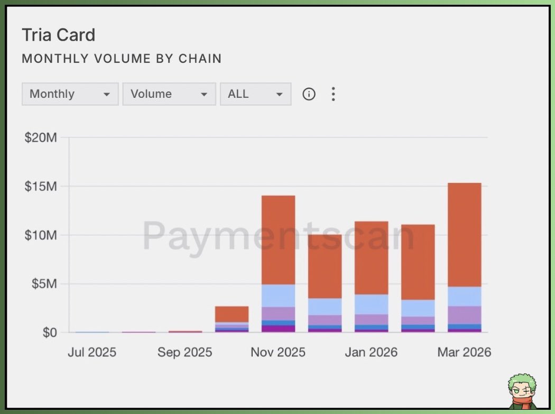Click the Mar 2026 axis label
The width and height of the screenshot is (555, 414).
pos(464,352)
